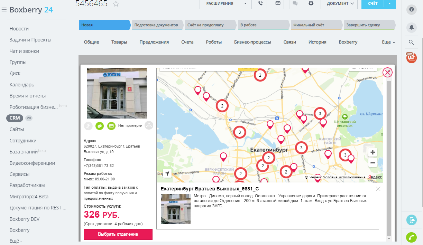Switch to the Товары tab
423x245 pixels.
[119, 42]
